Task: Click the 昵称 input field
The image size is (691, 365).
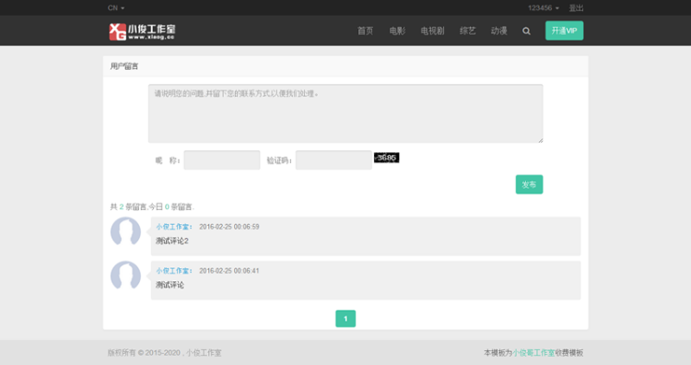Action: click(222, 160)
